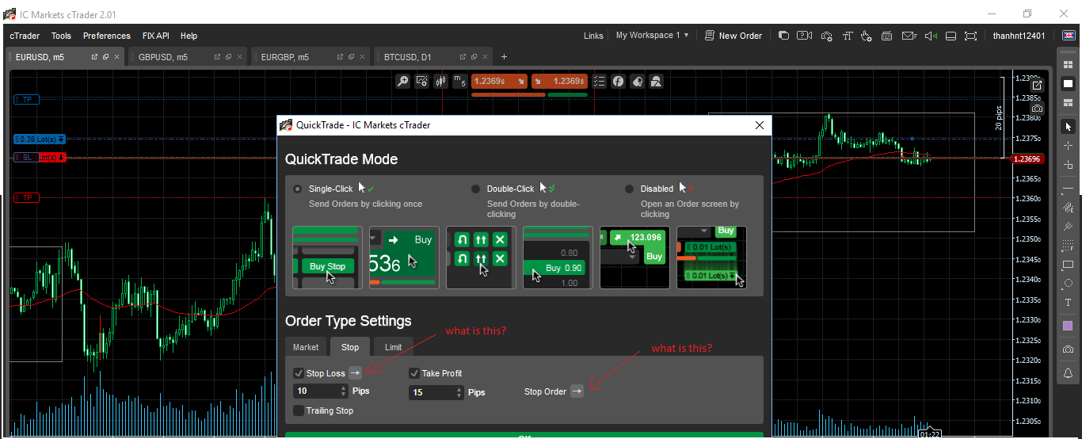Switch to the Stop order type tab

(x=350, y=347)
